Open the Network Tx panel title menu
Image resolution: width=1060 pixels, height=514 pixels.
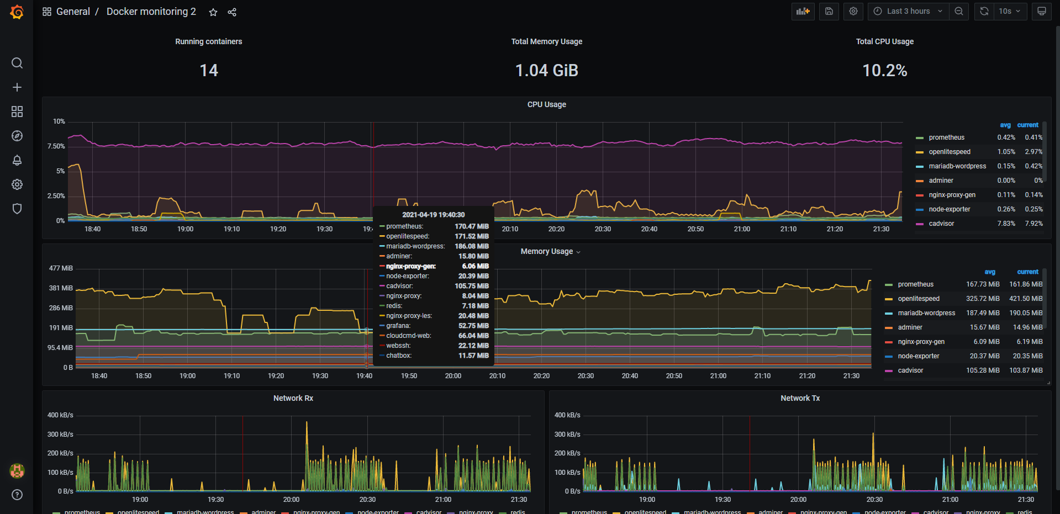point(800,398)
